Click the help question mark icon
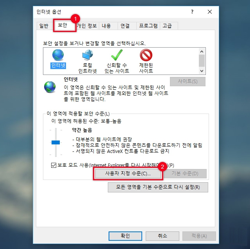Viewport: 250px width, 249px height. pos(192,12)
